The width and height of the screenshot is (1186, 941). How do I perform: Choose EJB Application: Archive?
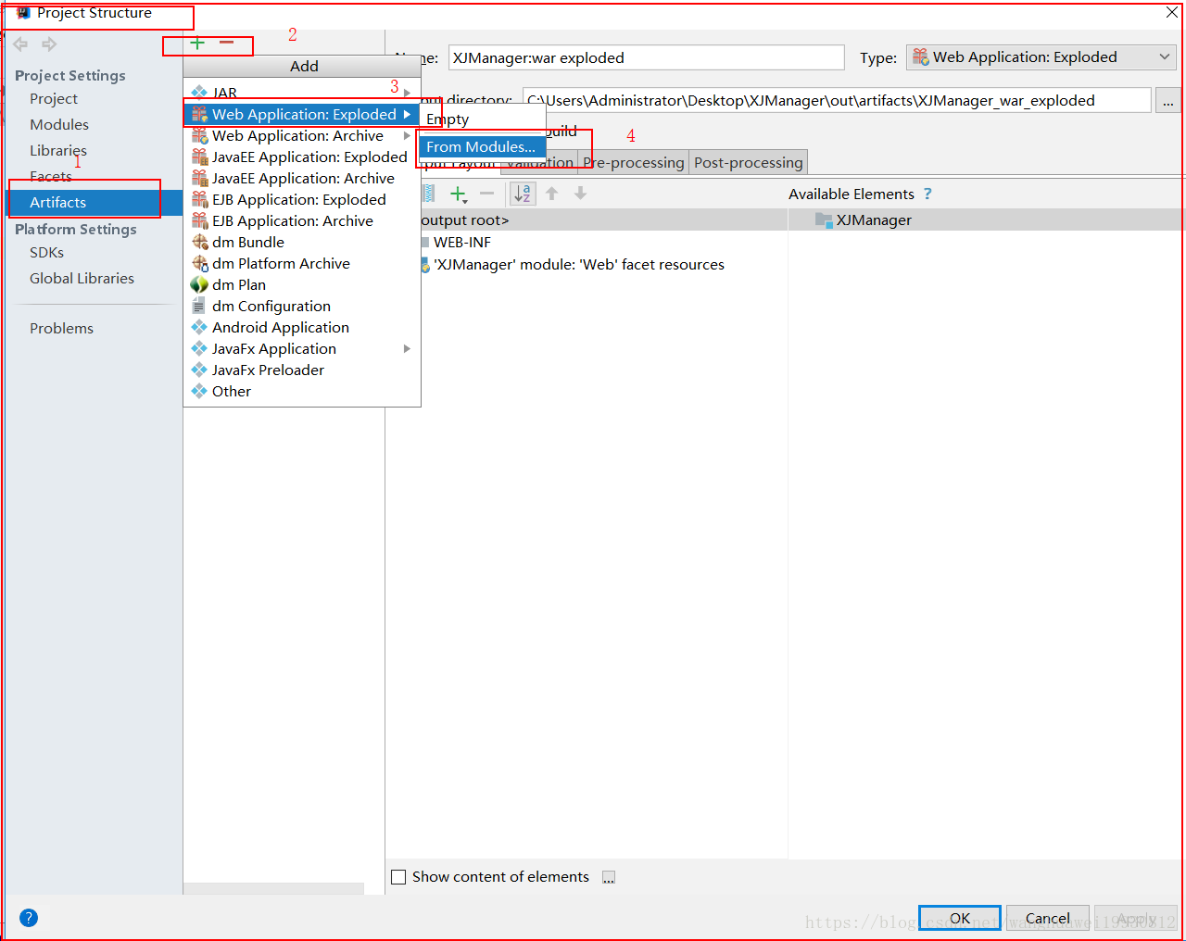point(302,220)
